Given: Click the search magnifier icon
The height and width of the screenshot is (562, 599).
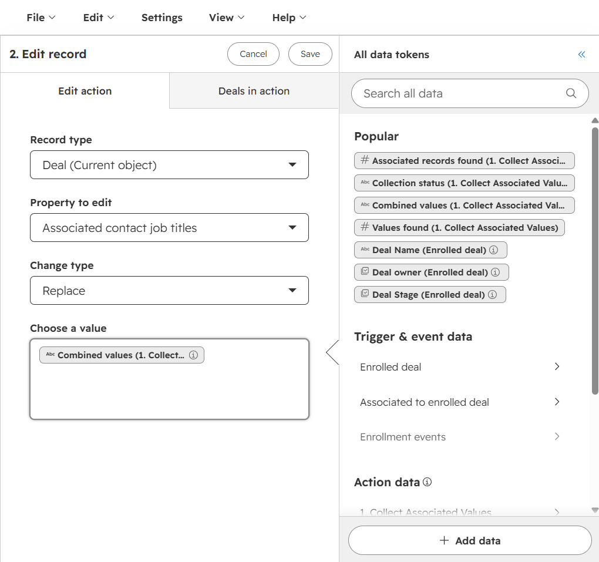Looking at the screenshot, I should tap(571, 93).
